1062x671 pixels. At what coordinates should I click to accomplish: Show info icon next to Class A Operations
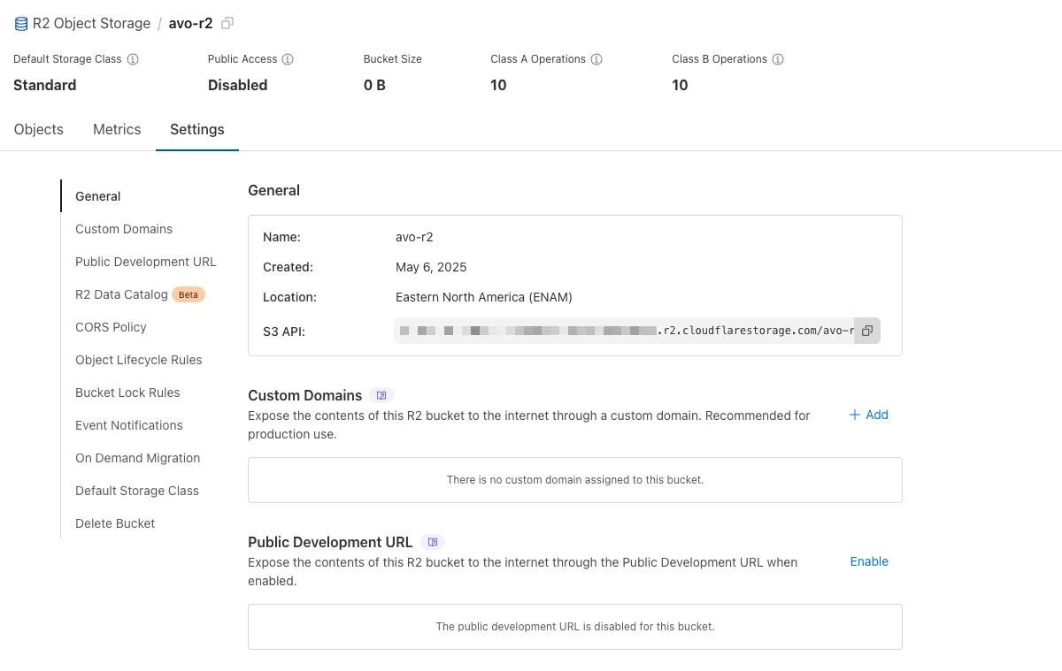click(x=596, y=59)
